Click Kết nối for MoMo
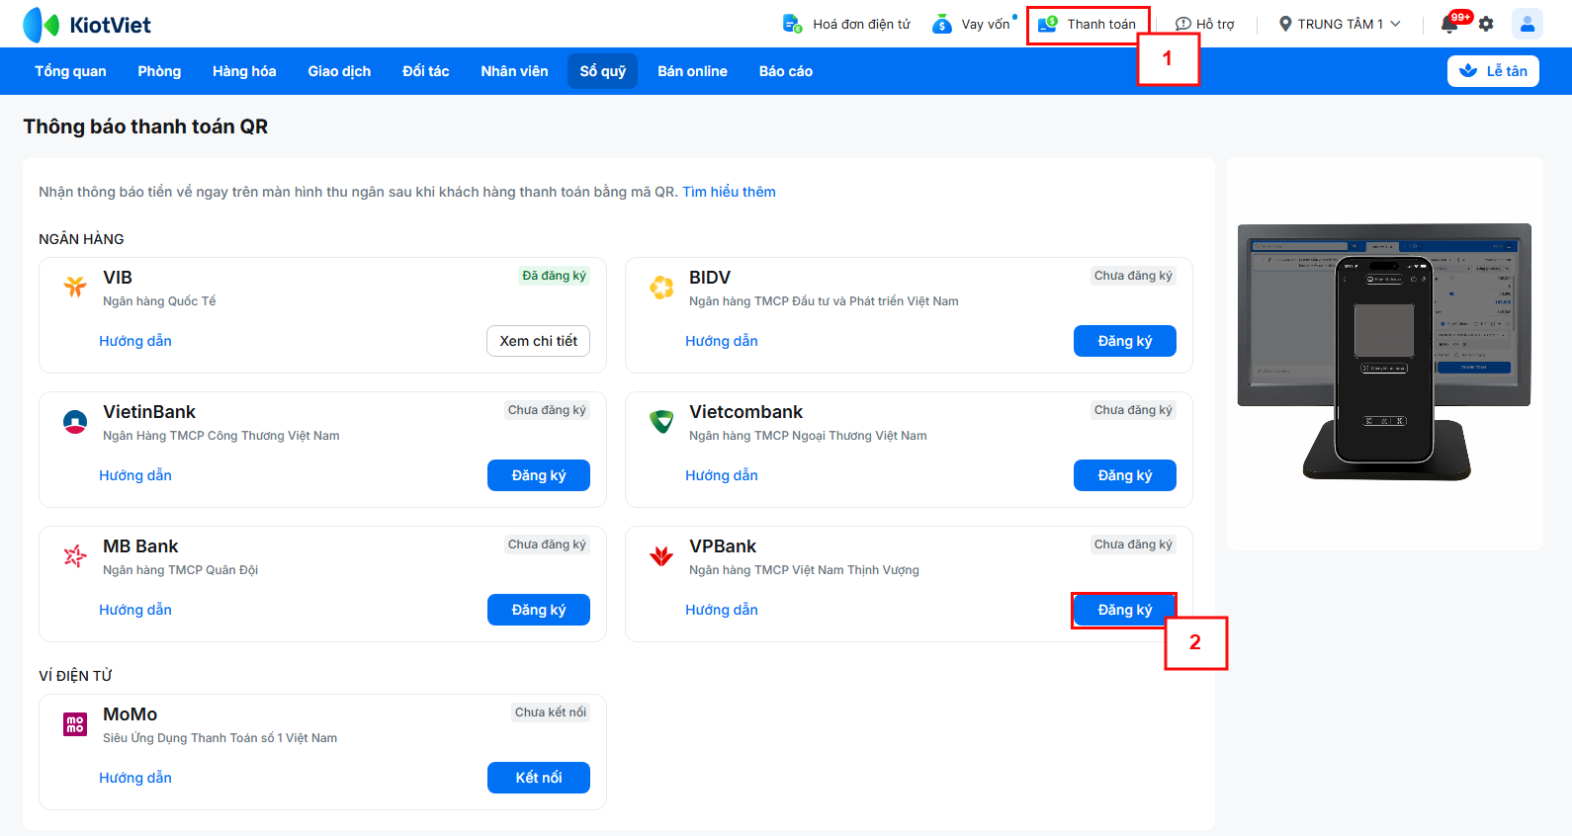The image size is (1572, 836). [539, 778]
